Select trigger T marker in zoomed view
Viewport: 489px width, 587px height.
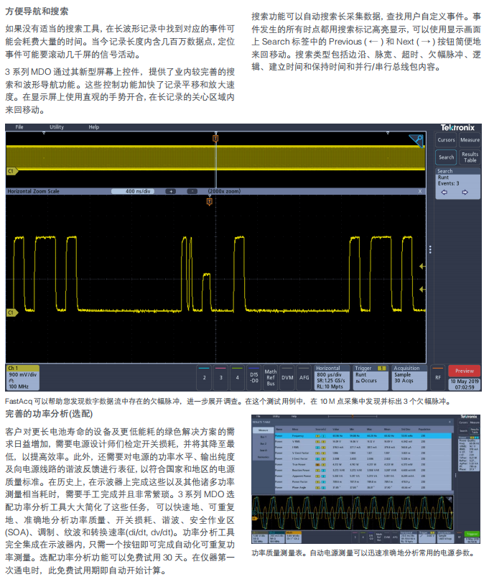210,202
